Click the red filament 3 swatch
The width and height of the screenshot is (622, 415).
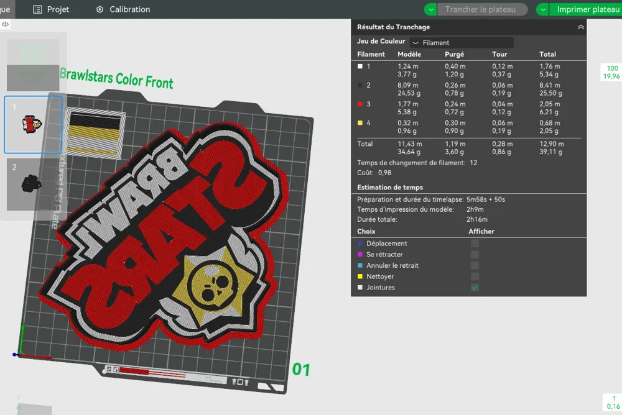(360, 104)
